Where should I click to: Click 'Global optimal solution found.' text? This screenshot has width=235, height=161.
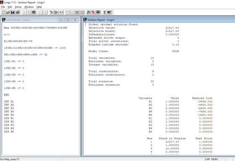[x=113, y=24]
